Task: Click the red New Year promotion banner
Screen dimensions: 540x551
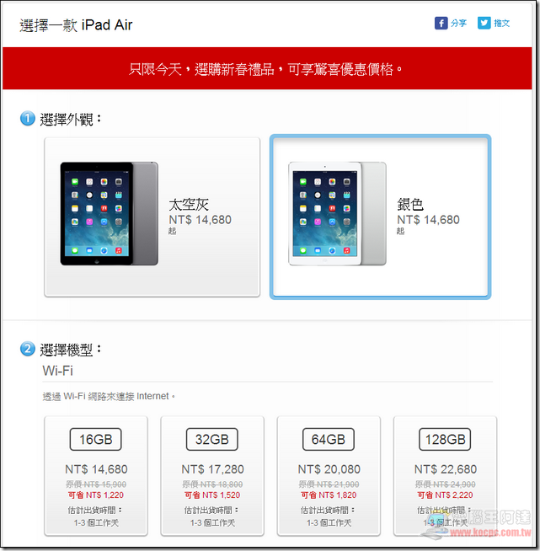Action: click(x=267, y=68)
